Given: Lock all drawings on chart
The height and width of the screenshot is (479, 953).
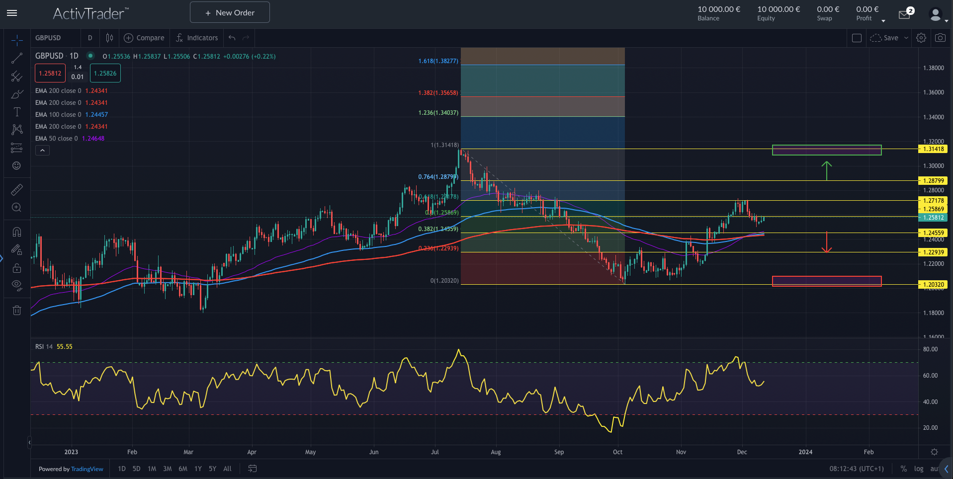Looking at the screenshot, I should point(16,268).
